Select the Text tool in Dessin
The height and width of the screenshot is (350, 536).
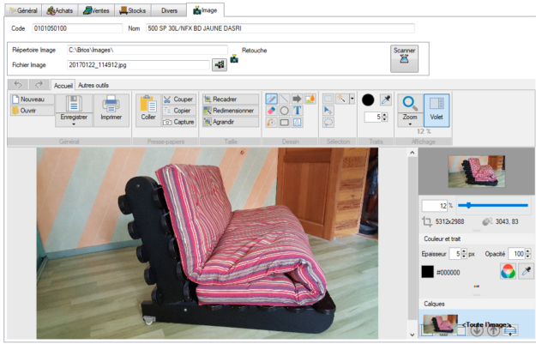(x=297, y=111)
